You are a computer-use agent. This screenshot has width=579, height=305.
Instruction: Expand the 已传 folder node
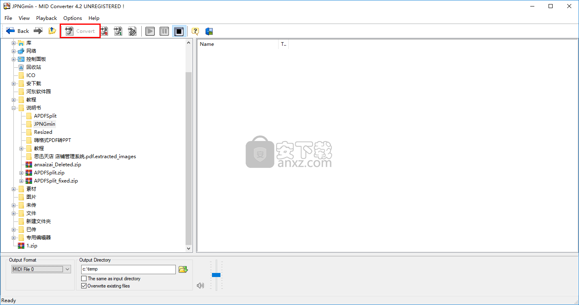(x=14, y=230)
